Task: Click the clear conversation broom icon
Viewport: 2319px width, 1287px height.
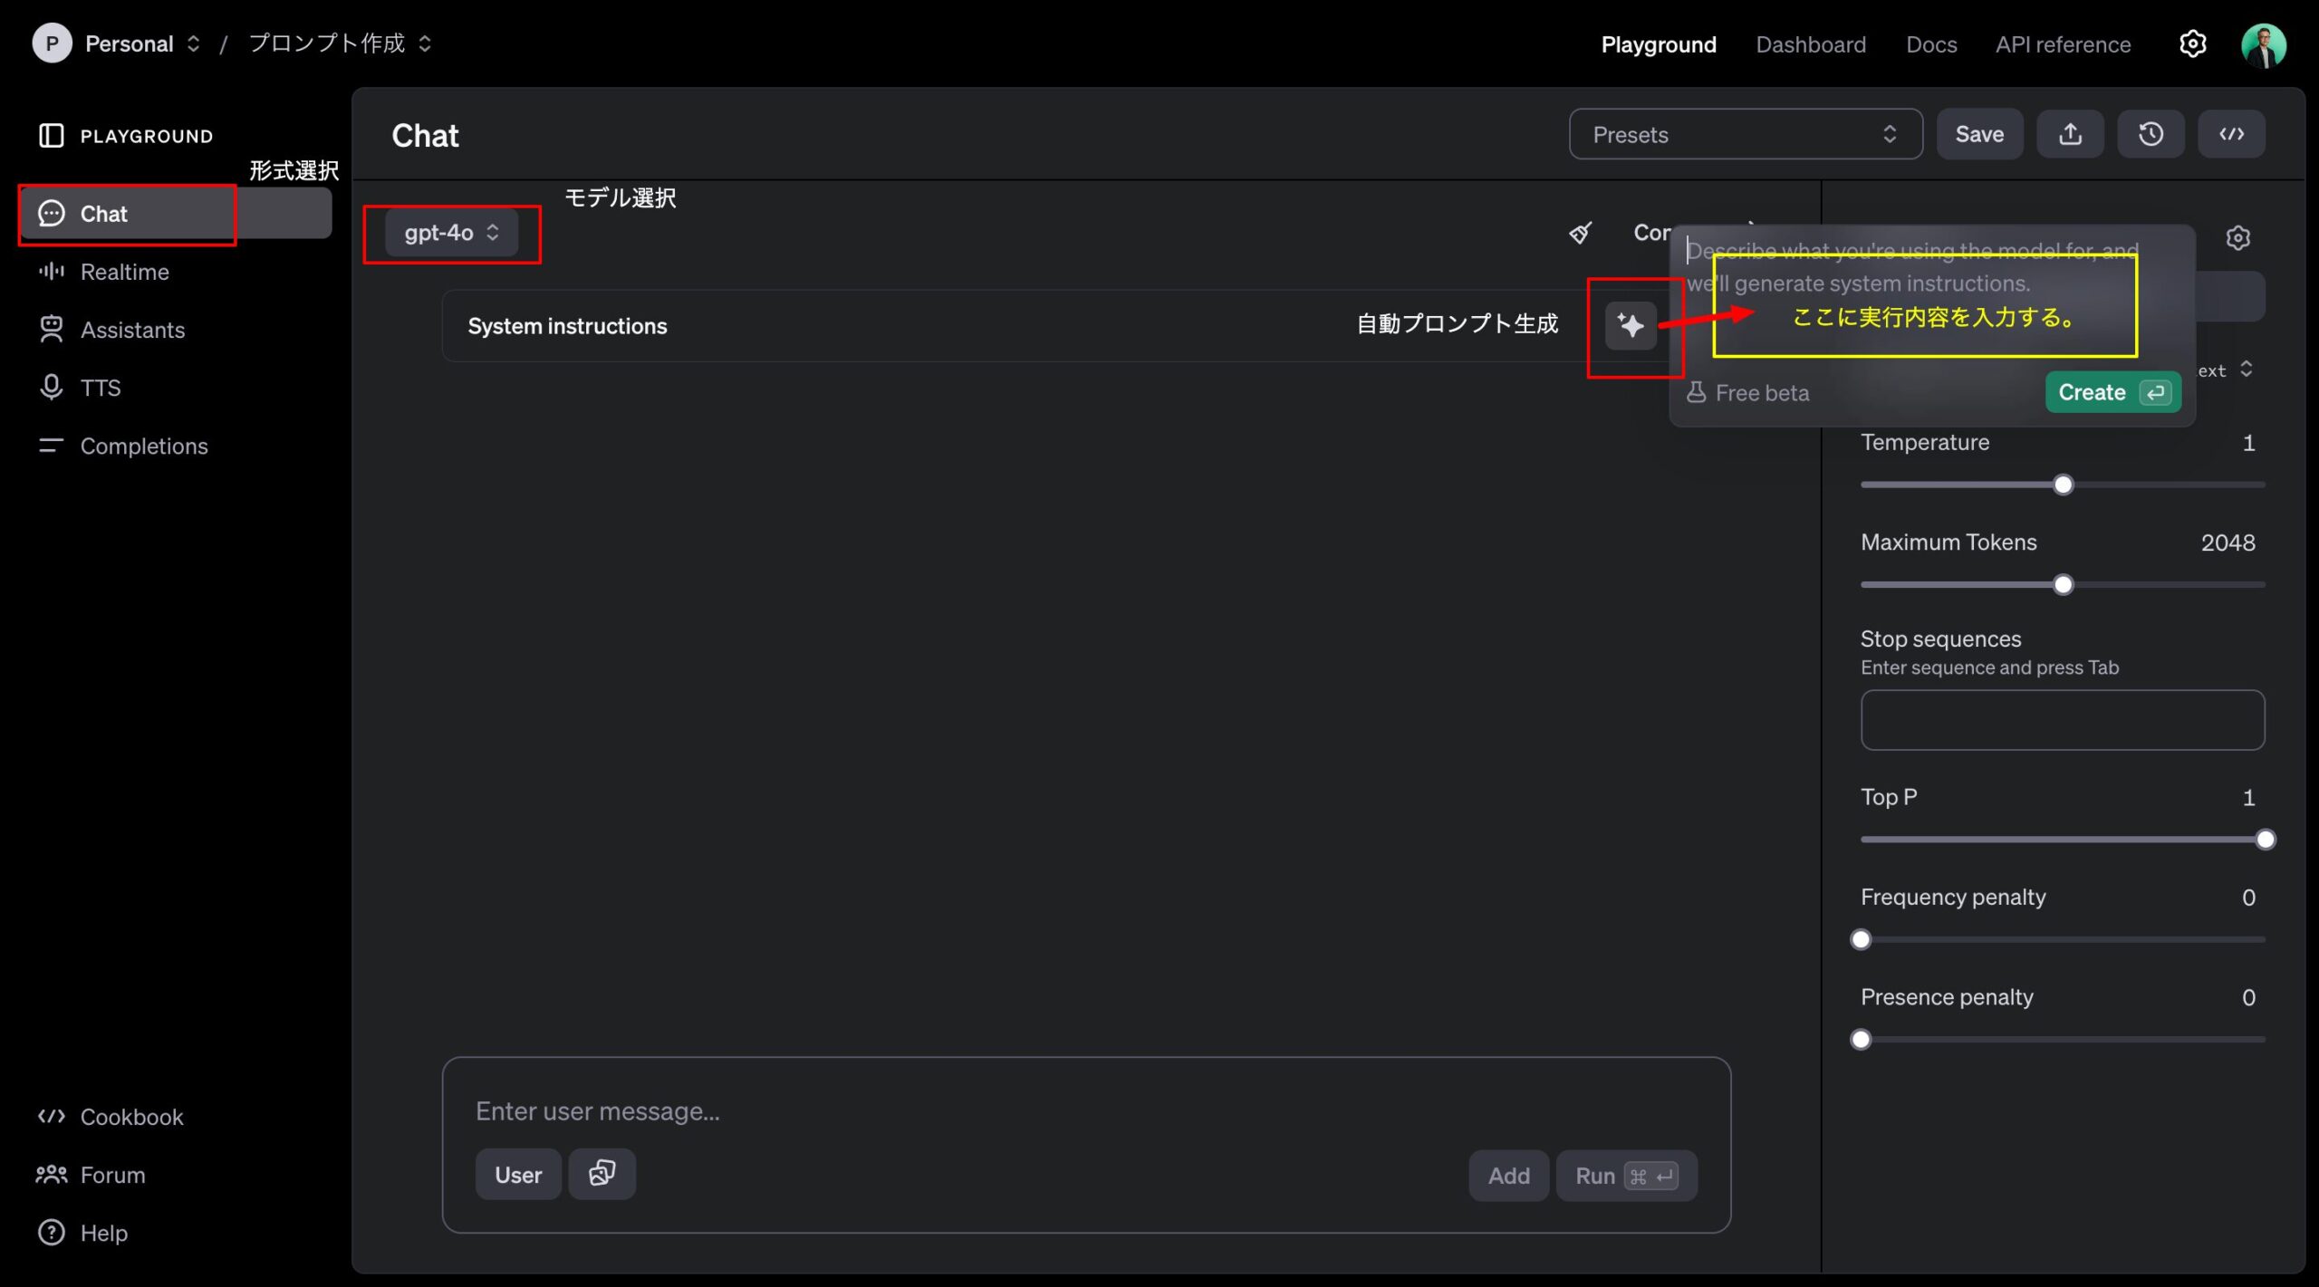Action: point(1580,233)
